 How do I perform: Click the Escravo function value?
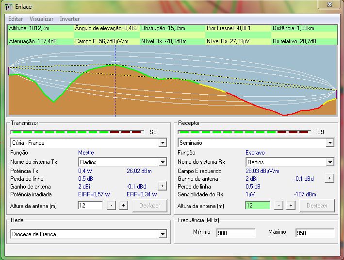click(x=255, y=153)
